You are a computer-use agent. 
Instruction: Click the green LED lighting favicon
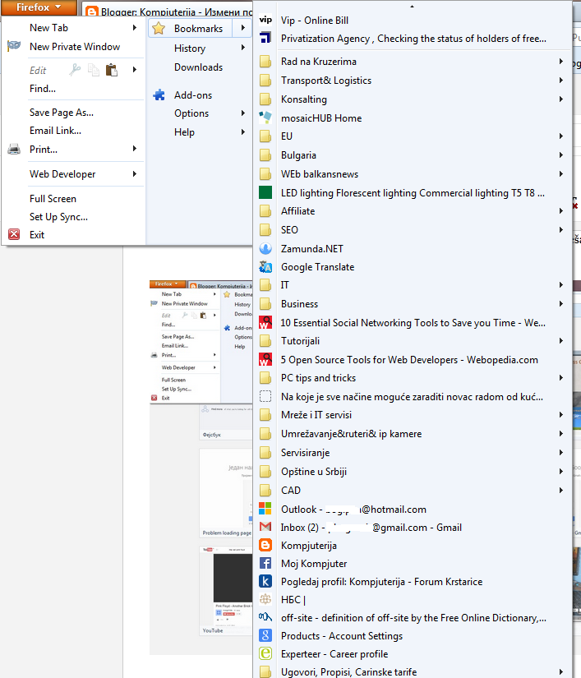coord(265,192)
